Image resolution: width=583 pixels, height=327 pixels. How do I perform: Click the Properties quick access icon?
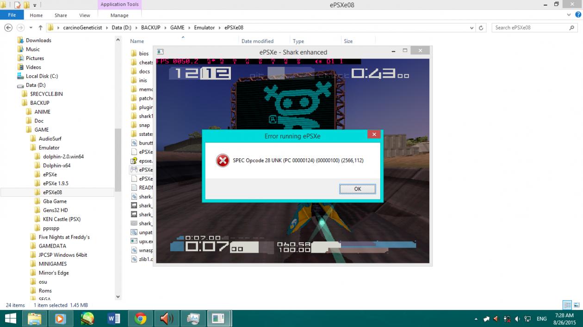pyautogui.click(x=17, y=5)
